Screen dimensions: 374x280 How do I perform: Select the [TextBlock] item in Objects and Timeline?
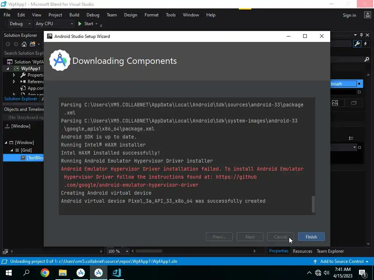pos(23,158)
